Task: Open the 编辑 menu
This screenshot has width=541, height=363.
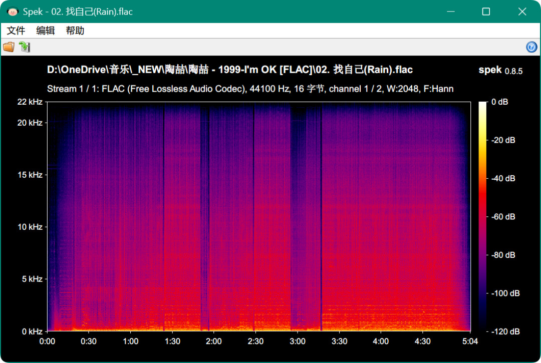Action: point(46,31)
